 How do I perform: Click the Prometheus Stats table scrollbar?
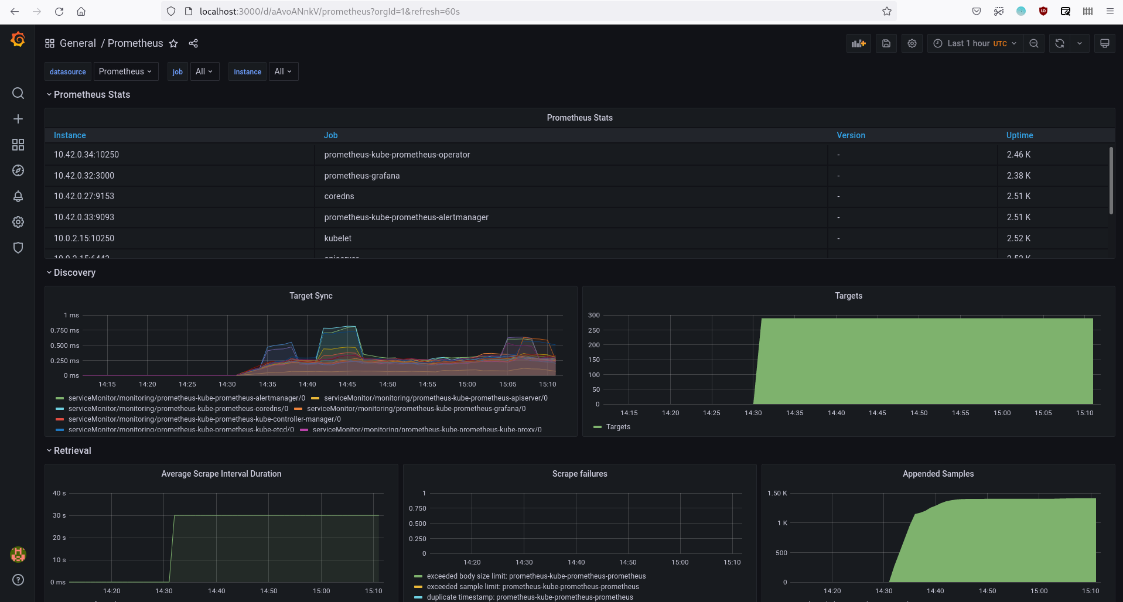(x=1111, y=180)
